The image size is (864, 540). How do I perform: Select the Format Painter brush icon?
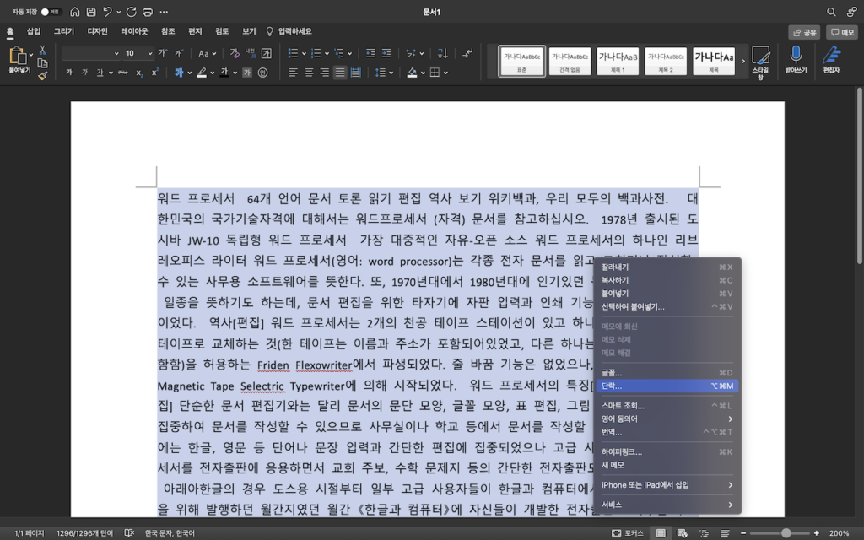[x=42, y=76]
